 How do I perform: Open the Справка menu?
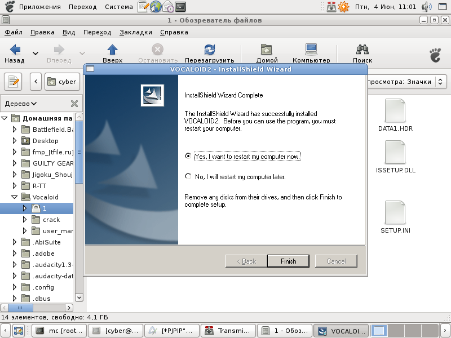tap(174, 32)
